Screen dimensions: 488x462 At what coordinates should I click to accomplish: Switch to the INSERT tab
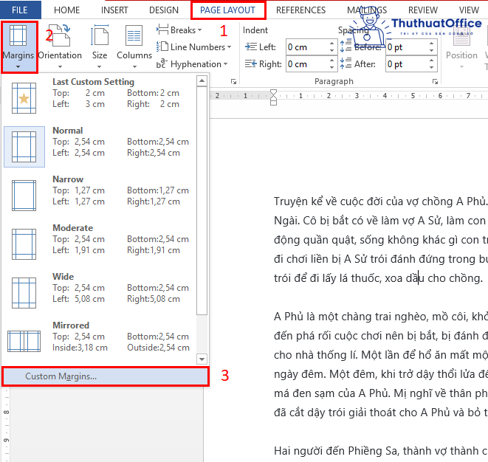pos(115,10)
